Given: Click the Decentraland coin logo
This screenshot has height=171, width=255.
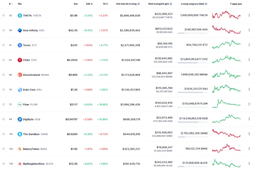Looking at the screenshot, I should coord(20,75).
